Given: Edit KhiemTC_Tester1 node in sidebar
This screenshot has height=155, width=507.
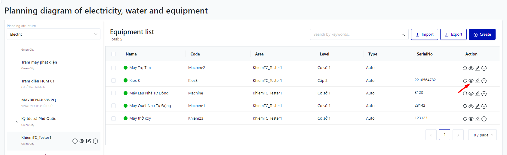Looking at the screenshot, I should tap(89, 141).
